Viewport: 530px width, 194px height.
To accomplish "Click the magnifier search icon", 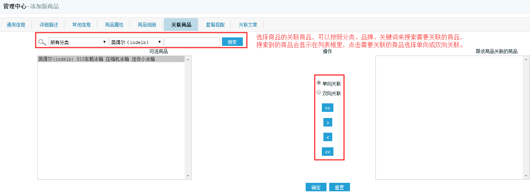I will 42,42.
